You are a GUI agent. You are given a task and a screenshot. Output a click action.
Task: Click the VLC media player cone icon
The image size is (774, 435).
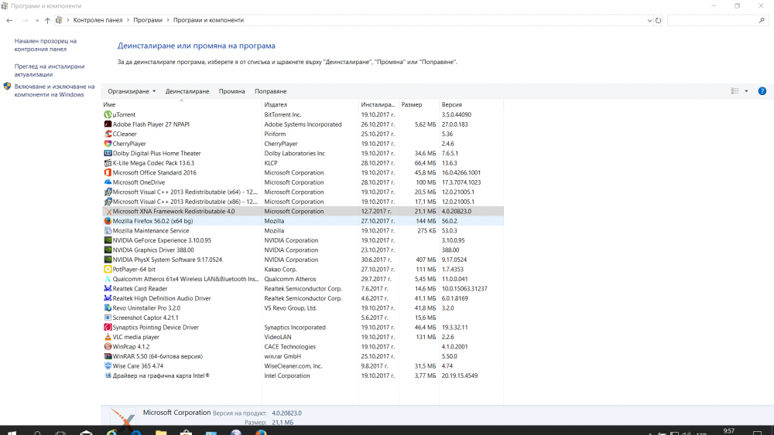[x=108, y=337]
